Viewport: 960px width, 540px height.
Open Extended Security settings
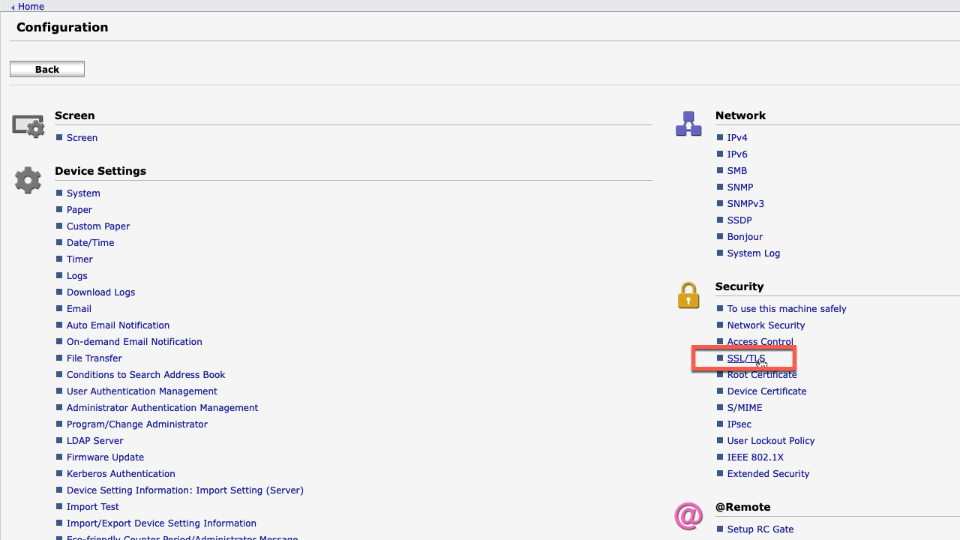(x=769, y=474)
